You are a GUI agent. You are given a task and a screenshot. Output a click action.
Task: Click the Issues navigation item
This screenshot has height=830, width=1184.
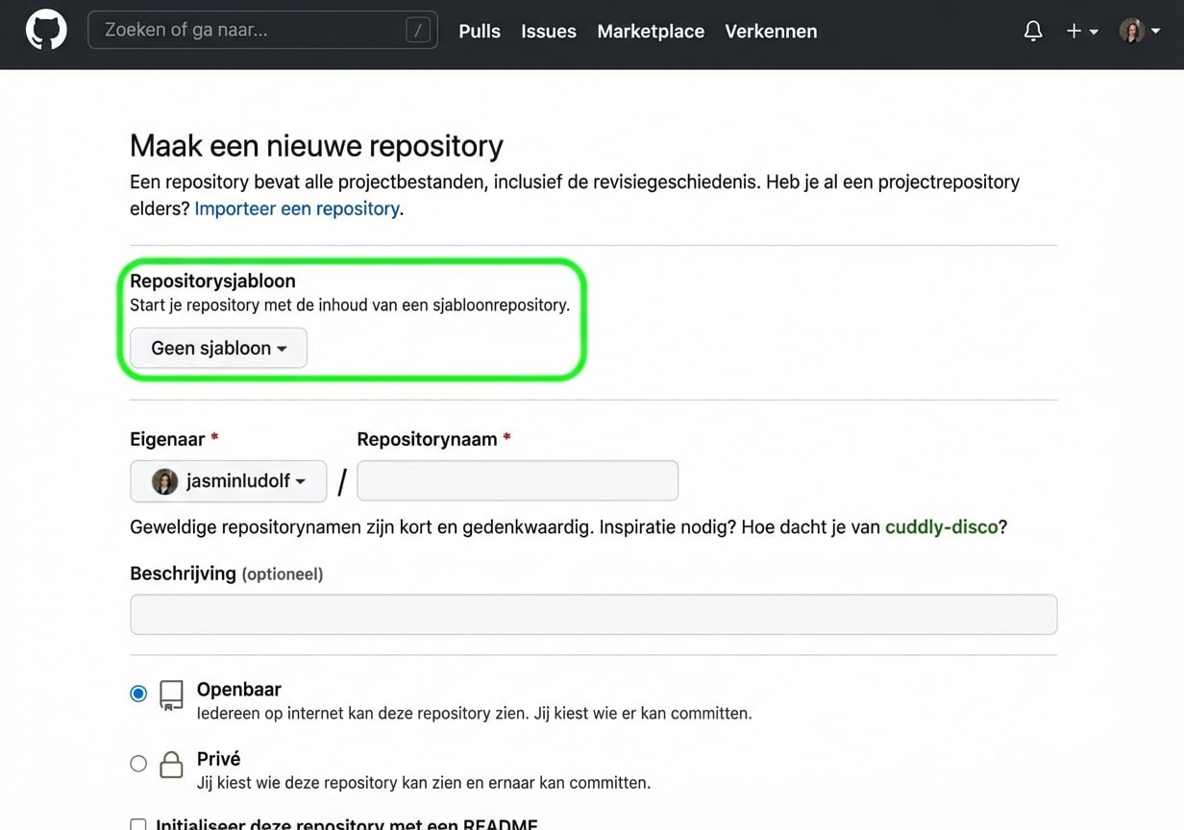click(548, 31)
